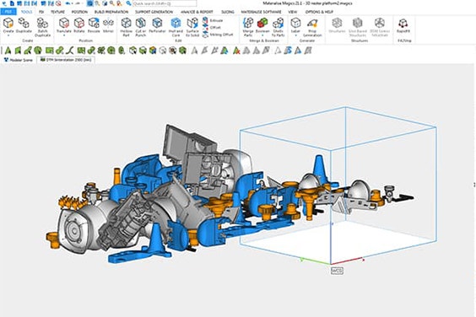Switch to the SLICING tab

pyautogui.click(x=228, y=12)
